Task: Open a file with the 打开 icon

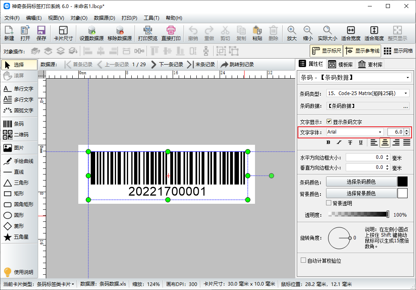Action: point(25,33)
